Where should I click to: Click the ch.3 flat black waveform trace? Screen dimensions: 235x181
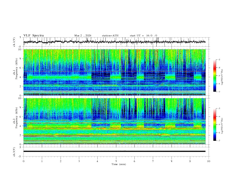tap(114, 151)
